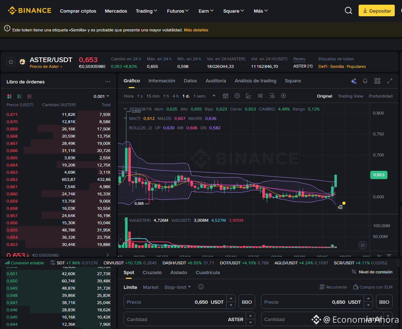Switch chart to Trading View mode
Image resolution: width=402 pixels, height=329 pixels.
(350, 96)
